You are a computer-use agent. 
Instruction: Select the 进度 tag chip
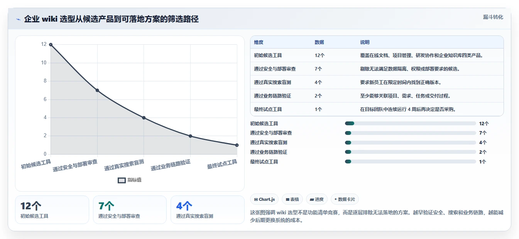click(x=317, y=199)
